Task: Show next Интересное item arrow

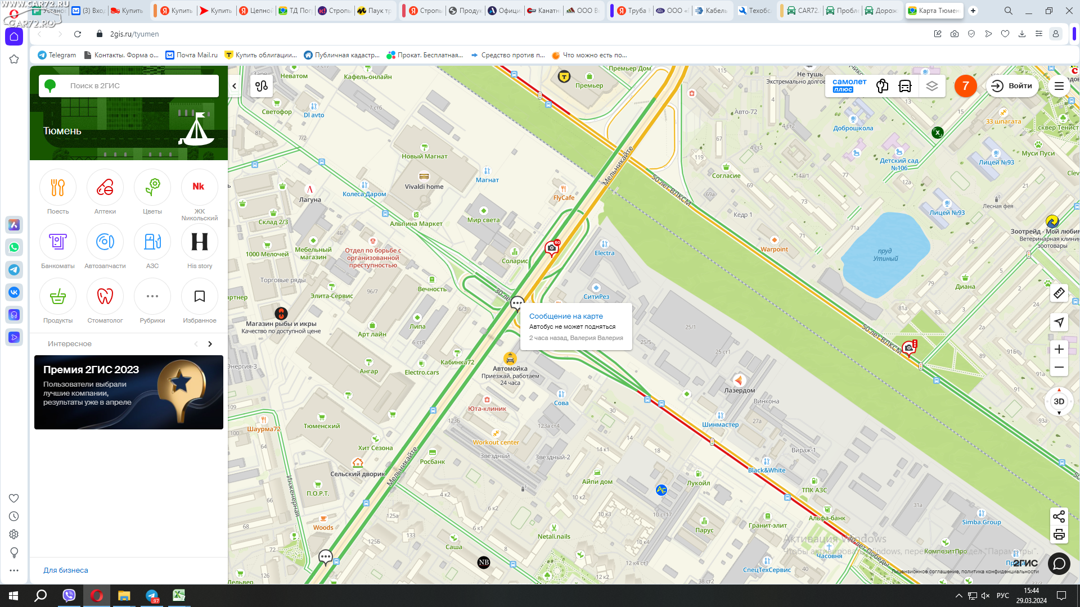Action: [x=210, y=344]
